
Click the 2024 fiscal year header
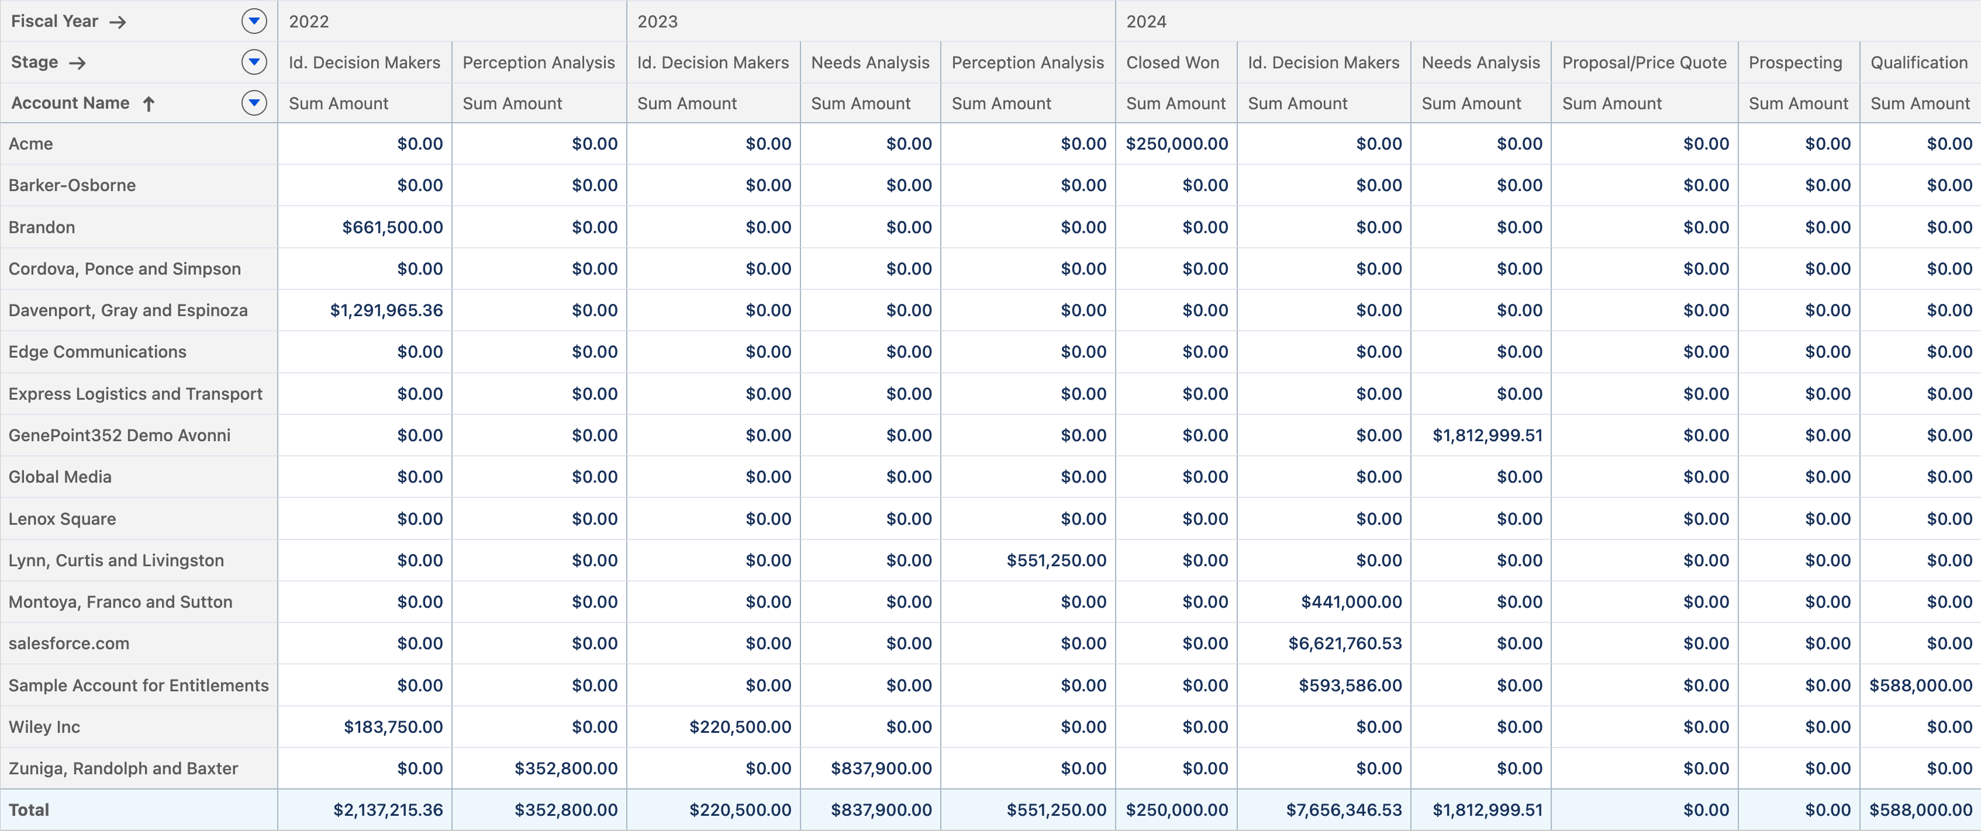tap(1146, 22)
